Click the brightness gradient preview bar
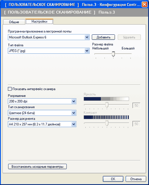The height and width of the screenshot is (185, 149). [106, 99]
